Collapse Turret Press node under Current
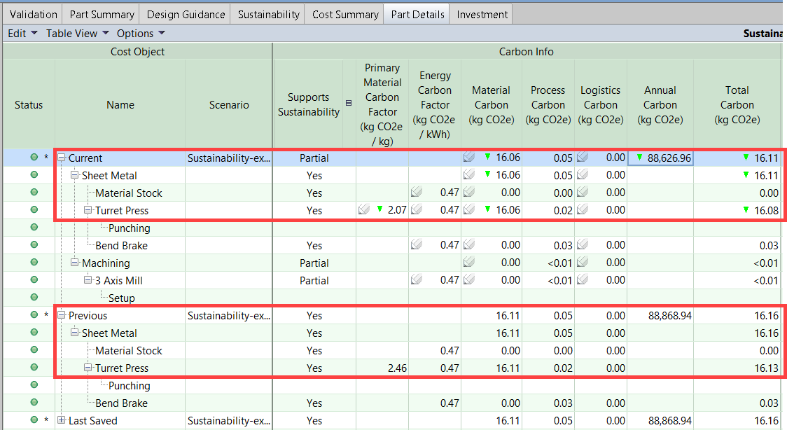787x430 pixels. coord(88,209)
